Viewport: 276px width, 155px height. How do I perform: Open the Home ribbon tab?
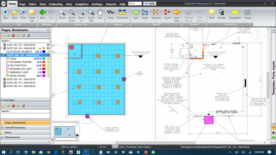[x=12, y=4]
